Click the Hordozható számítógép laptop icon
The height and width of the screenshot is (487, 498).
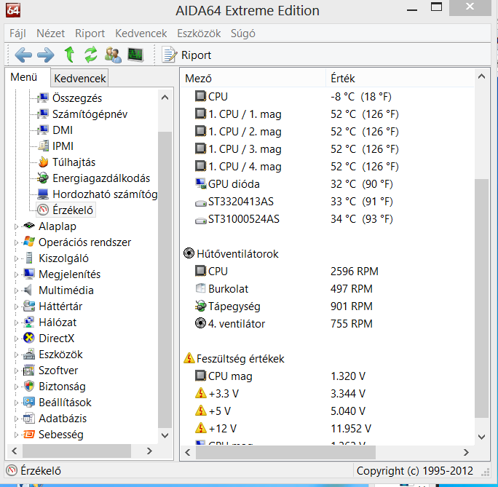pos(42,194)
